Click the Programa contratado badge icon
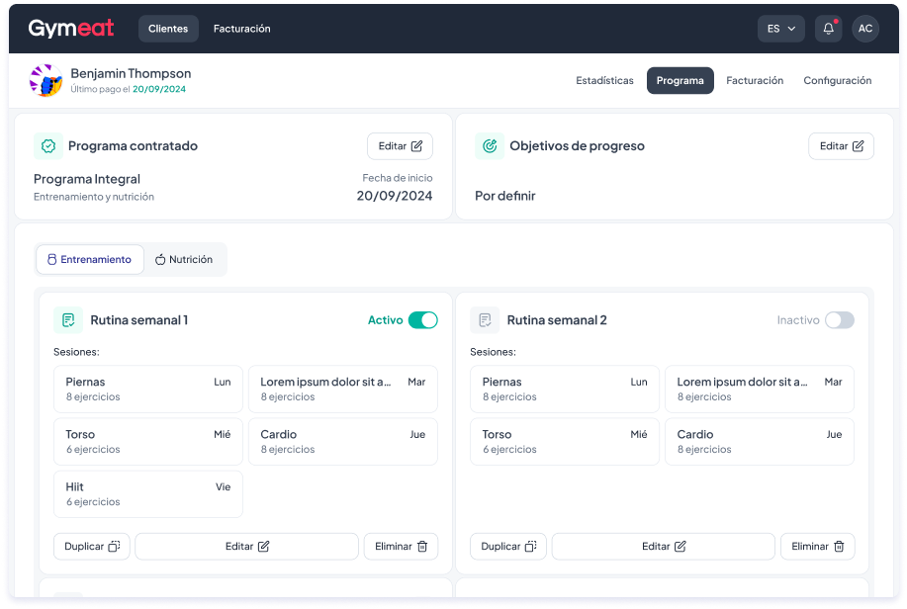This screenshot has width=907, height=609. tap(47, 146)
